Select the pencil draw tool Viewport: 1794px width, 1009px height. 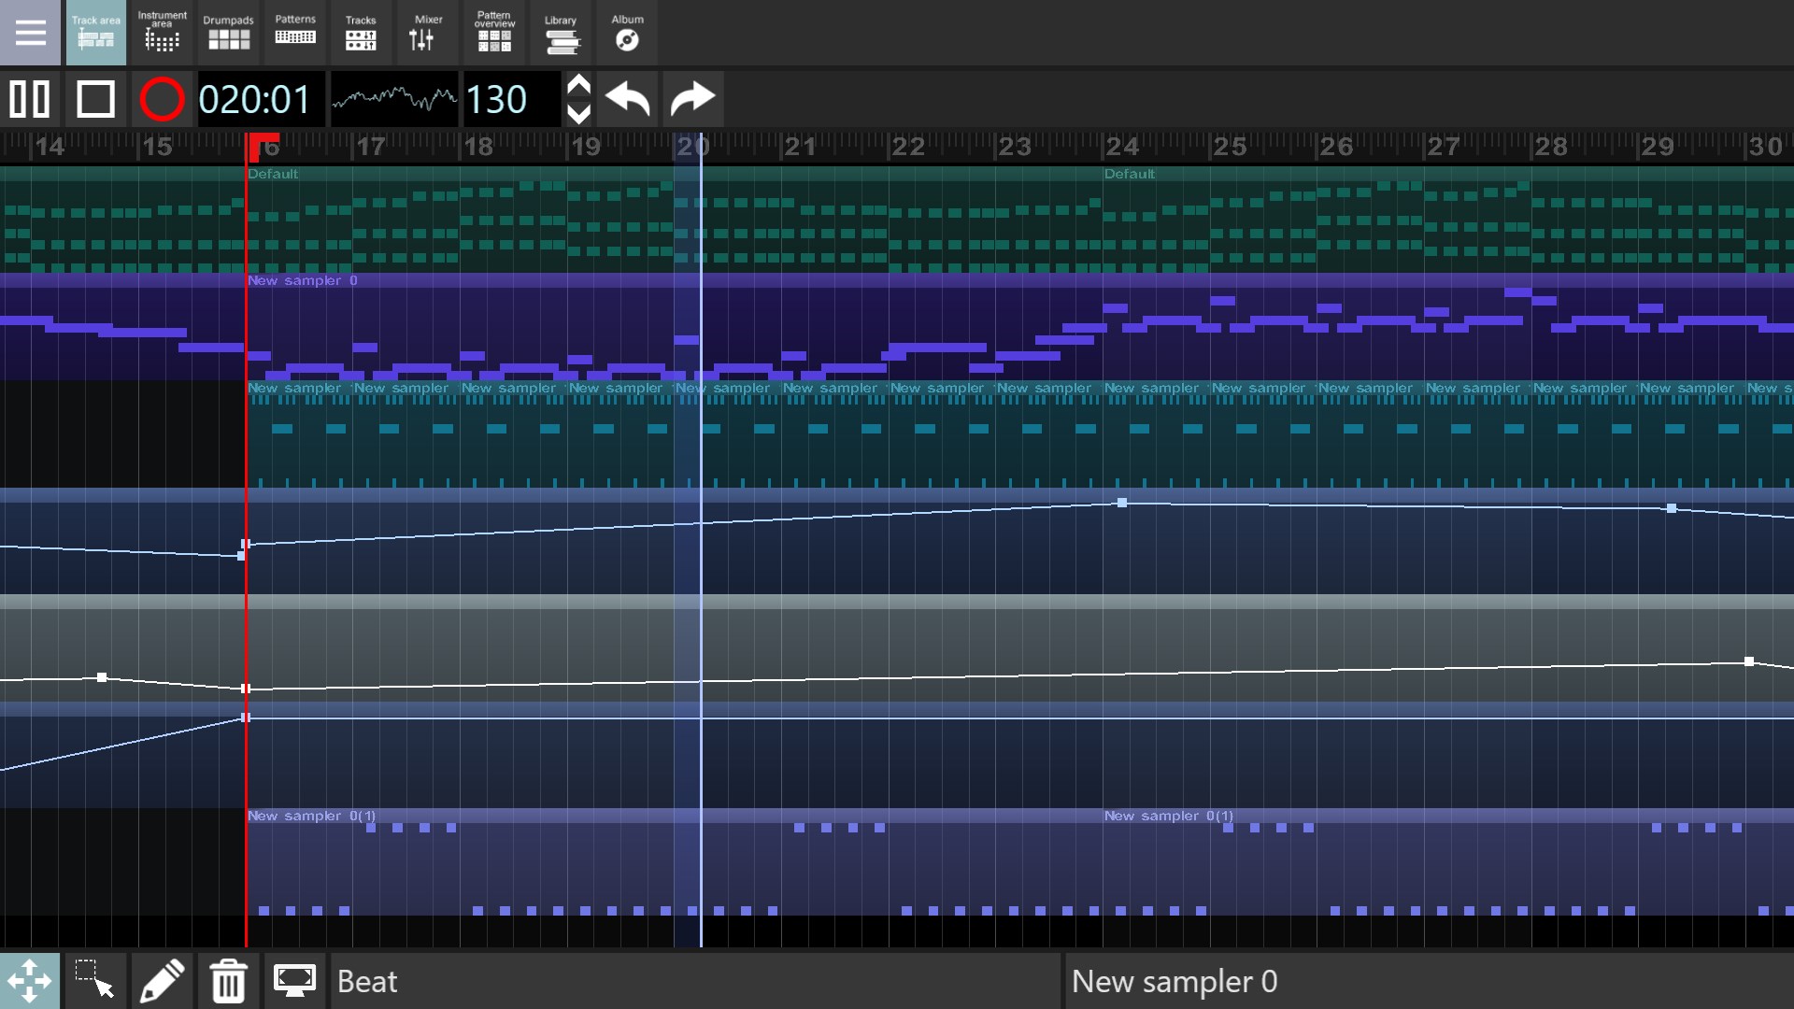click(x=162, y=980)
